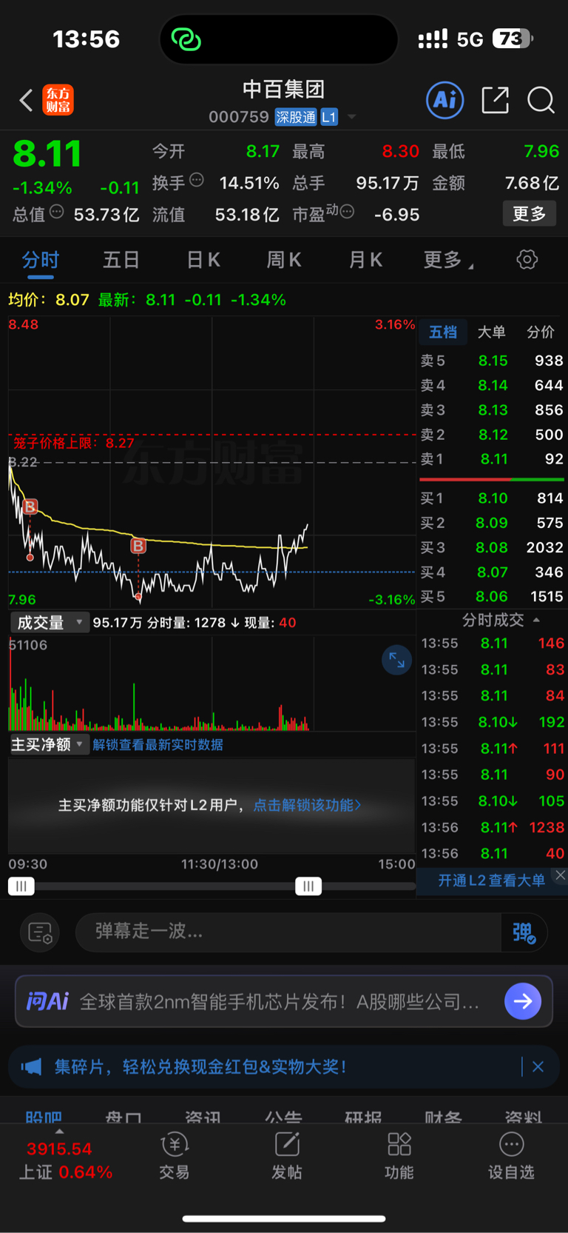Viewport: 568px width, 1233px height.
Task: Dismiss the 集碎片 promotion banner
Action: pos(538,1066)
